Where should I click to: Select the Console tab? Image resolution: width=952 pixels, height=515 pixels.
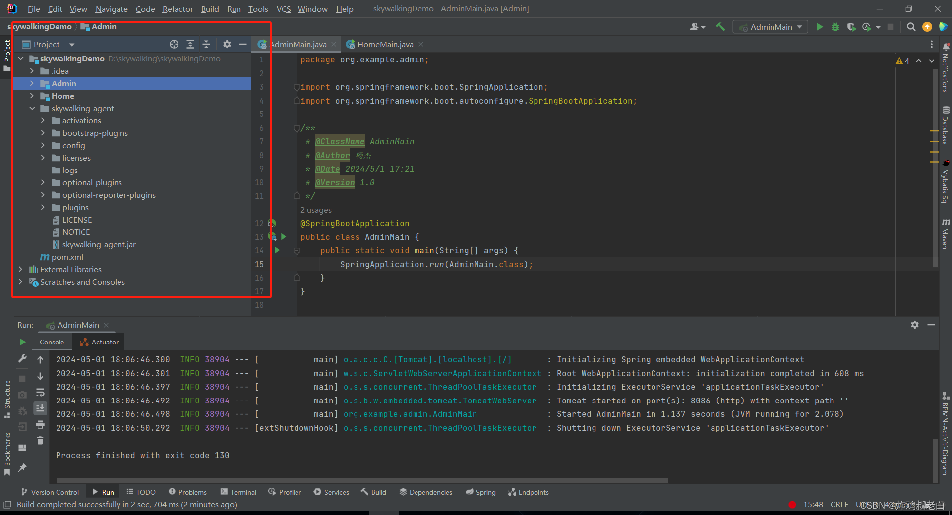(x=52, y=342)
